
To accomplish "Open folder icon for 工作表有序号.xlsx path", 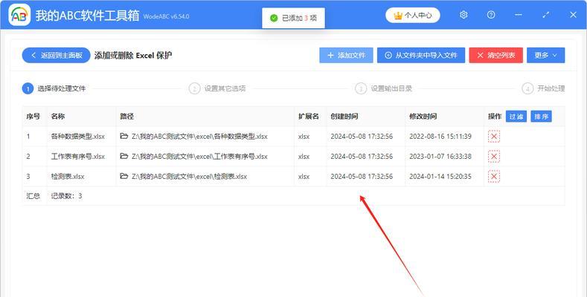I will point(124,156).
